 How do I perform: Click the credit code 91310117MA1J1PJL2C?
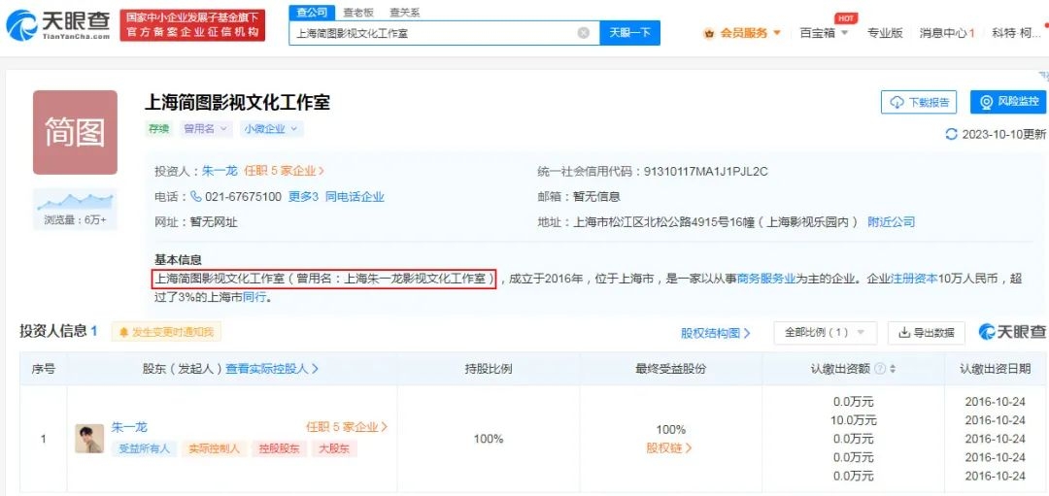coord(706,171)
